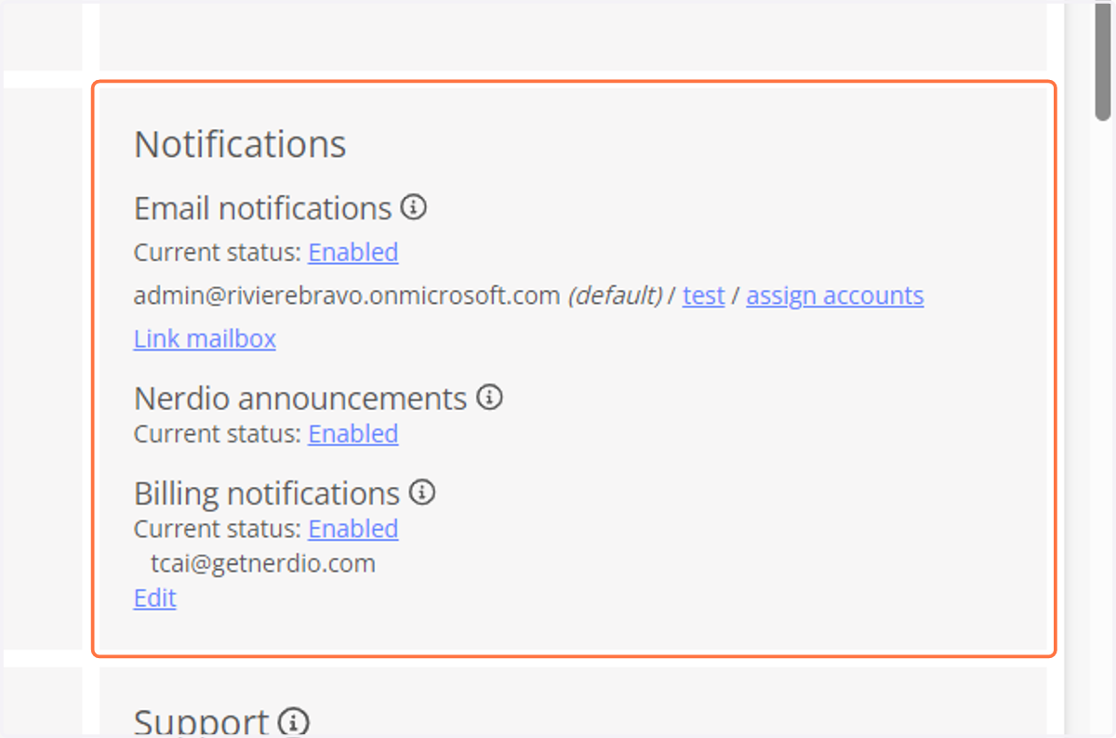Viewport: 1116px width, 738px height.
Task: Edit the billing notification recipients
Action: (155, 599)
